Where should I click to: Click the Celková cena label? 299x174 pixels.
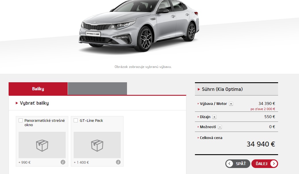pyautogui.click(x=211, y=138)
